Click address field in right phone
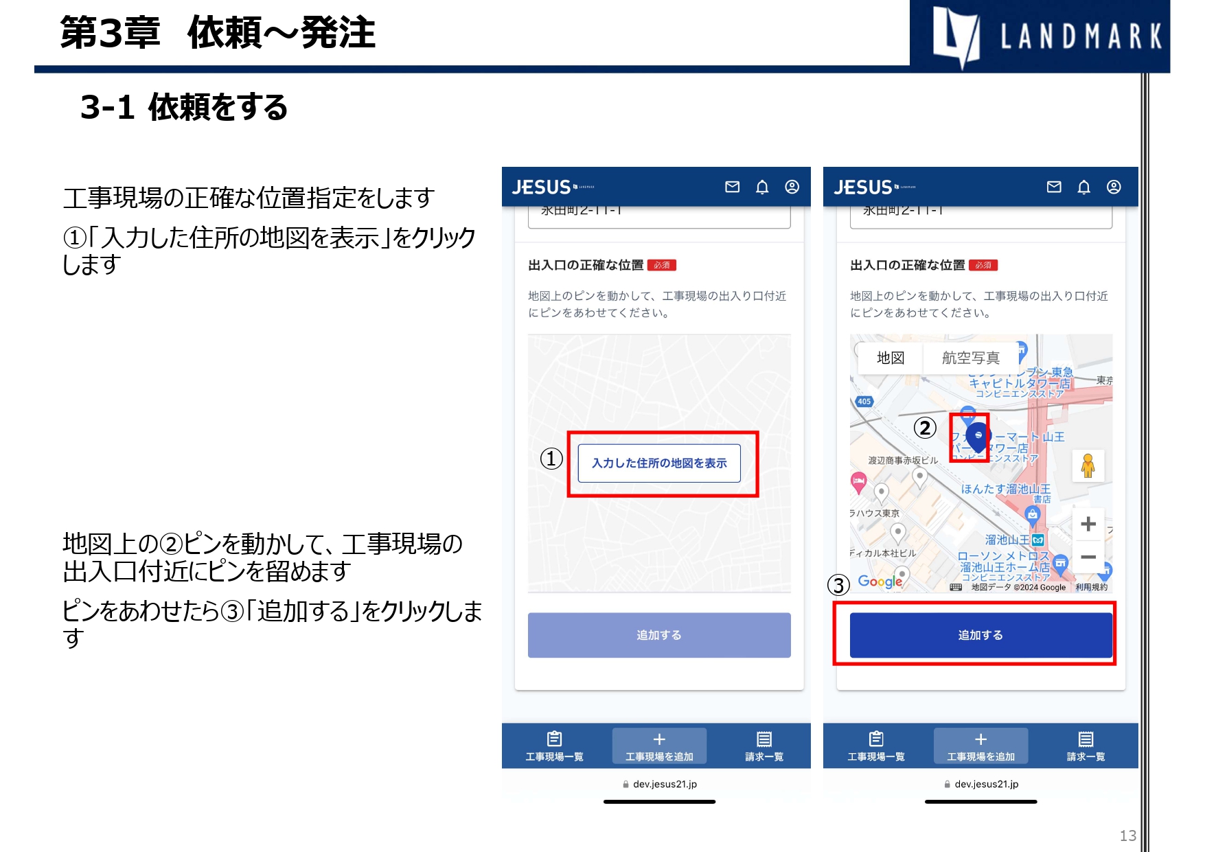This screenshot has width=1205, height=852. [x=981, y=216]
